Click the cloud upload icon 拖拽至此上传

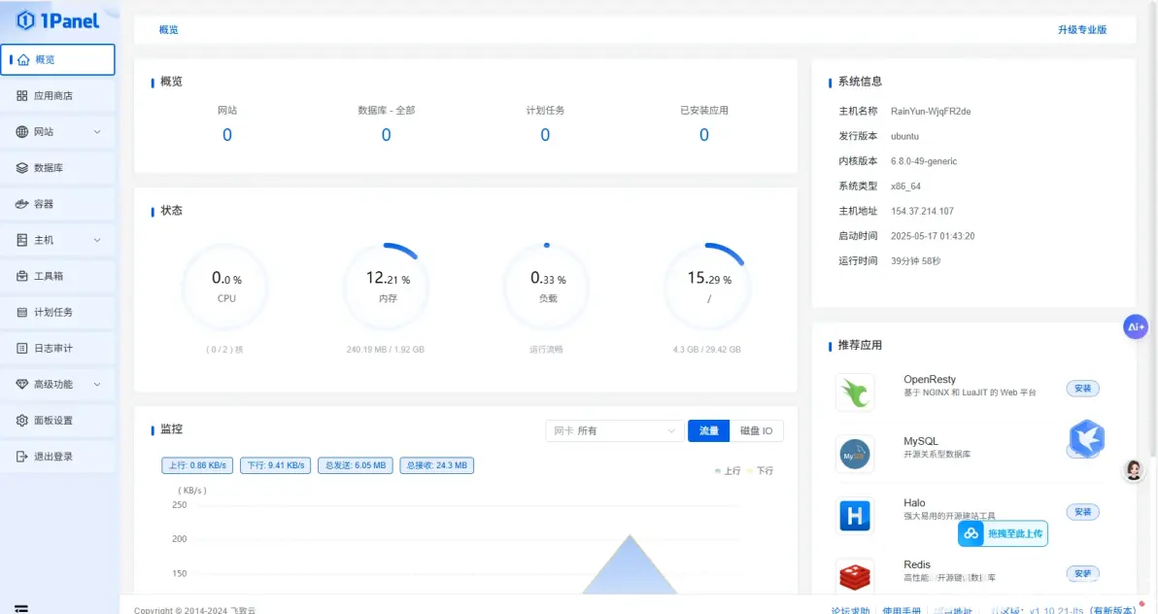[971, 533]
